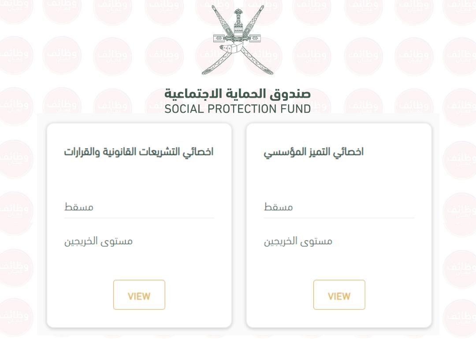Click مسقط location in التميز المؤسسي card
The width and height of the screenshot is (476, 339).
(x=279, y=207)
